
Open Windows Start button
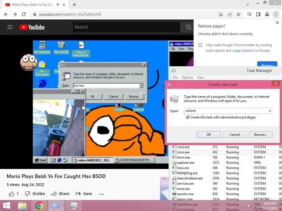pyautogui.click(x=7, y=206)
